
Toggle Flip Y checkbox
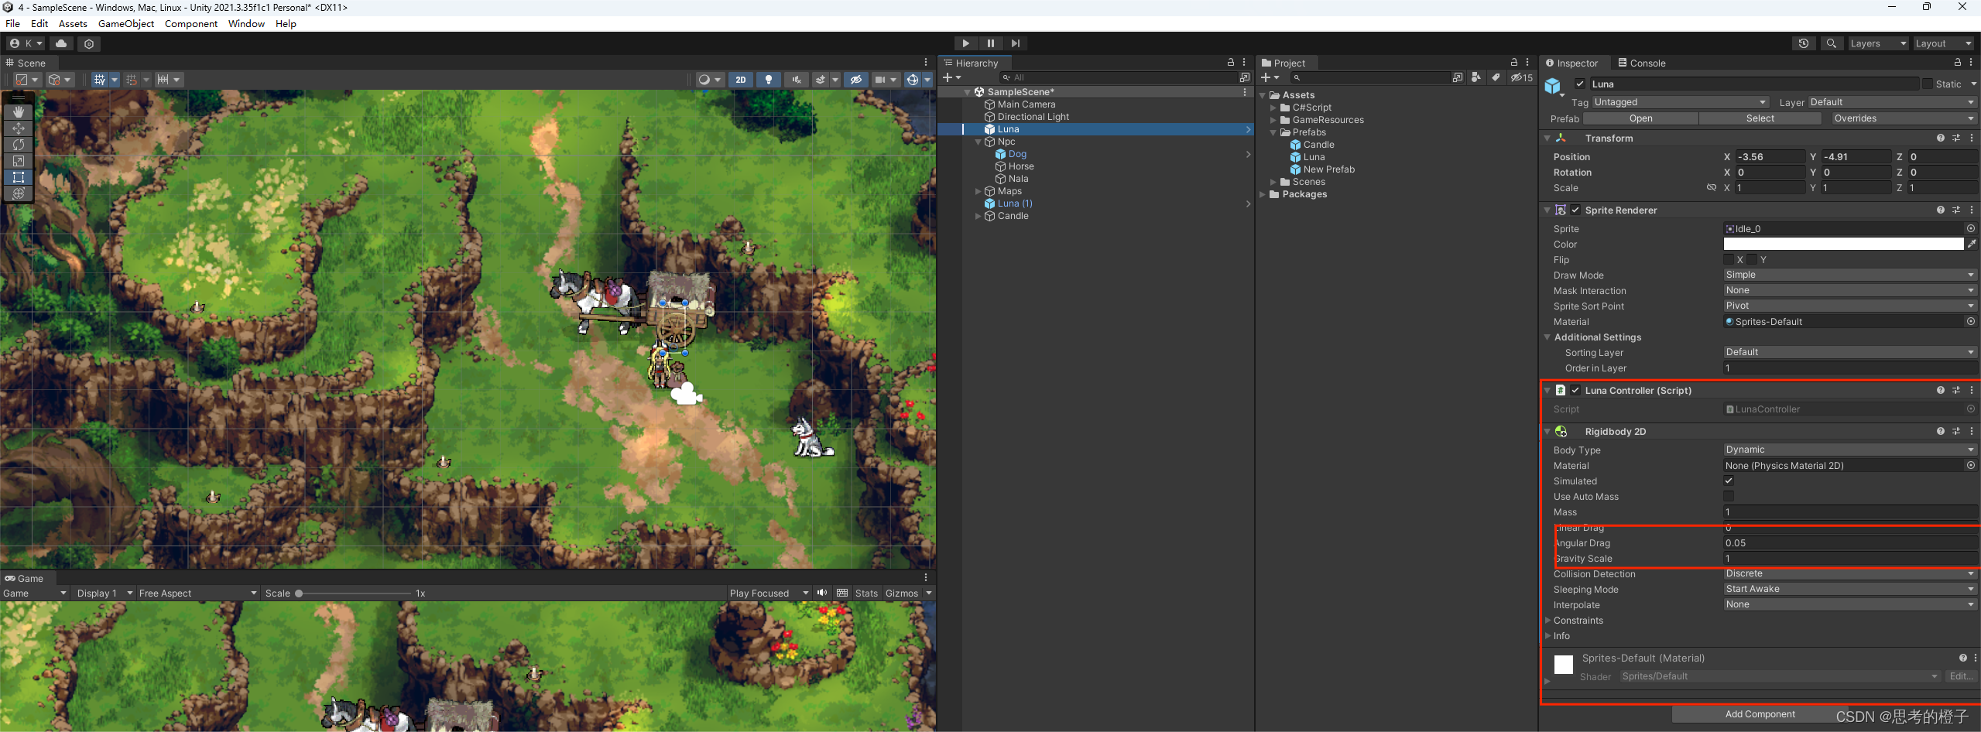click(1752, 259)
